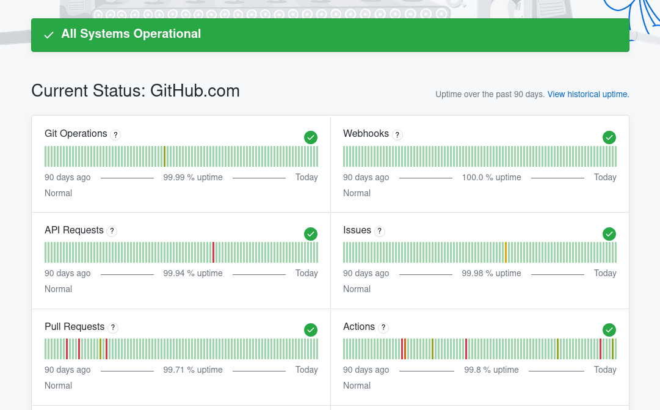Click the Pull Requests component title

74,326
